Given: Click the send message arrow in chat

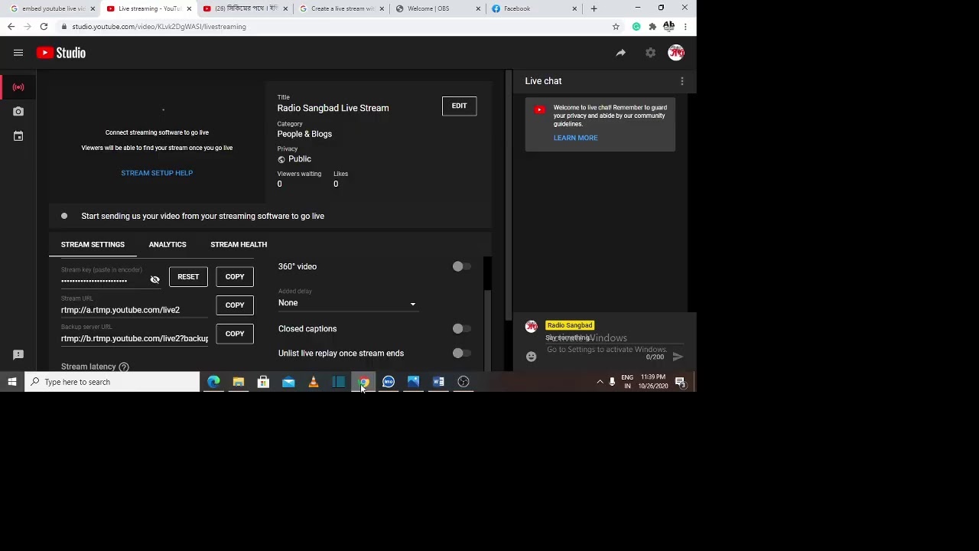Looking at the screenshot, I should click(678, 357).
